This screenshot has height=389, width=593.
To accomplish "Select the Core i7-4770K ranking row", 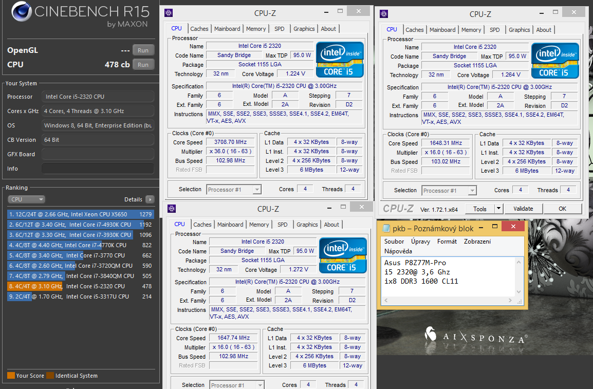I will pos(81,245).
